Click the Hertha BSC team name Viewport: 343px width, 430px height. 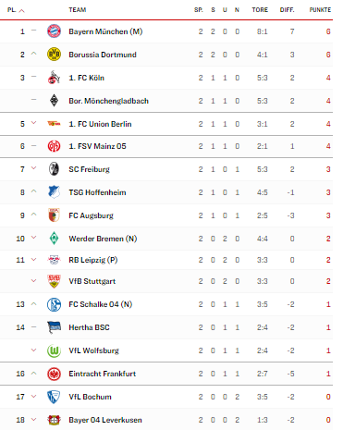(x=89, y=327)
